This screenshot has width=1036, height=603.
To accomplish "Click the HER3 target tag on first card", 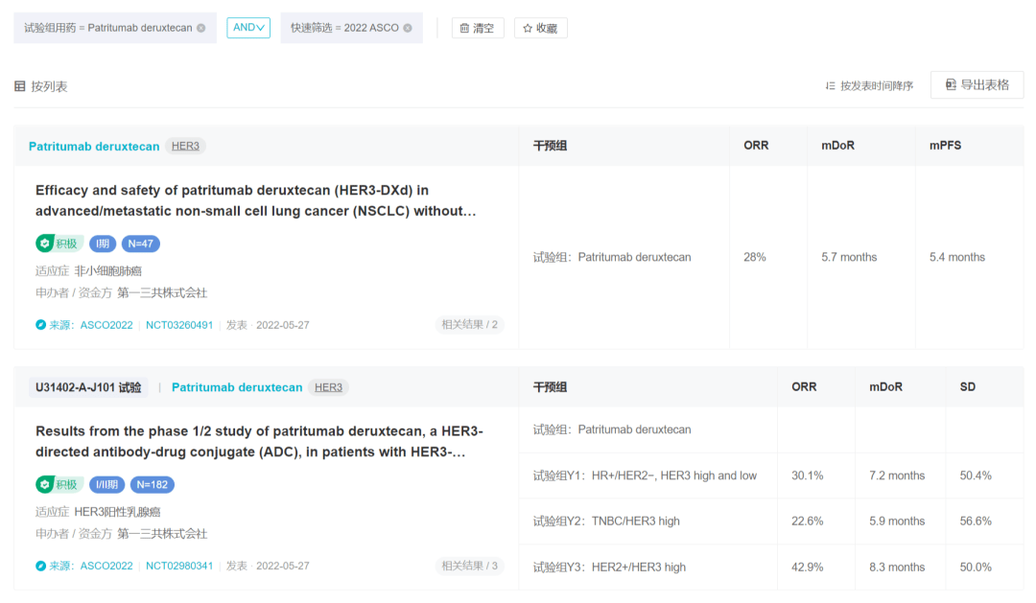I will point(184,146).
